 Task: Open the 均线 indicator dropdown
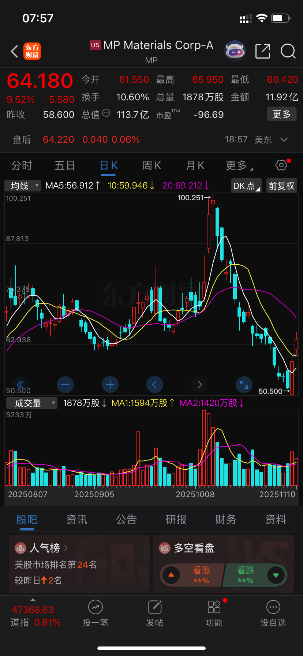(23, 186)
